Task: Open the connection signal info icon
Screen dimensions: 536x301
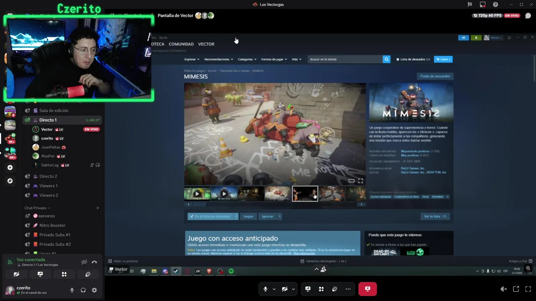Action: pos(10,262)
